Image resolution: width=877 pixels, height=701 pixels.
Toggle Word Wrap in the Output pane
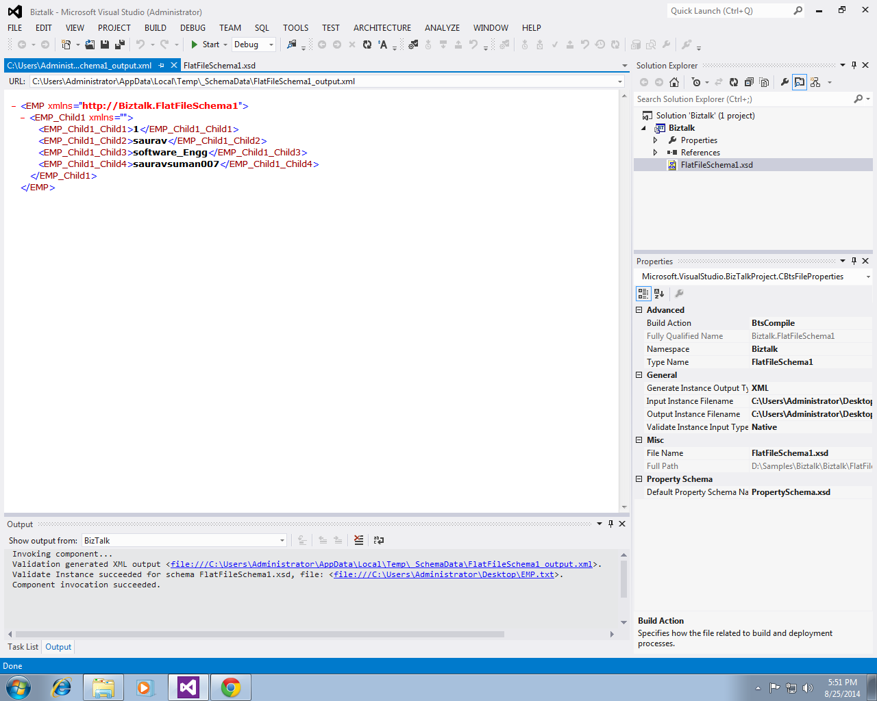(x=379, y=540)
